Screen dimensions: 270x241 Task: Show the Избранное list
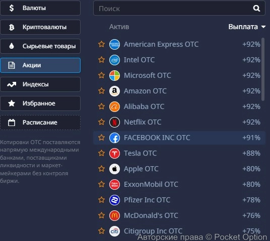coord(40,103)
